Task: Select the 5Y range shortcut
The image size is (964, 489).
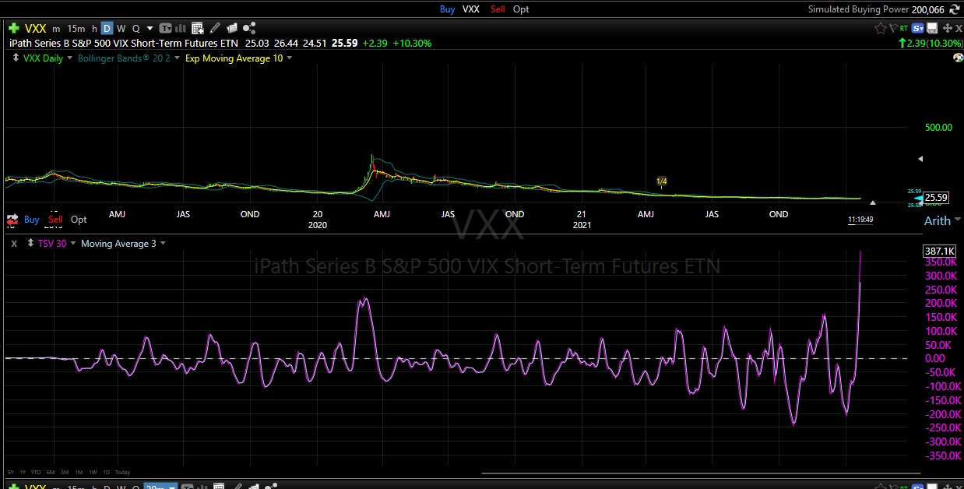Action: (11, 472)
